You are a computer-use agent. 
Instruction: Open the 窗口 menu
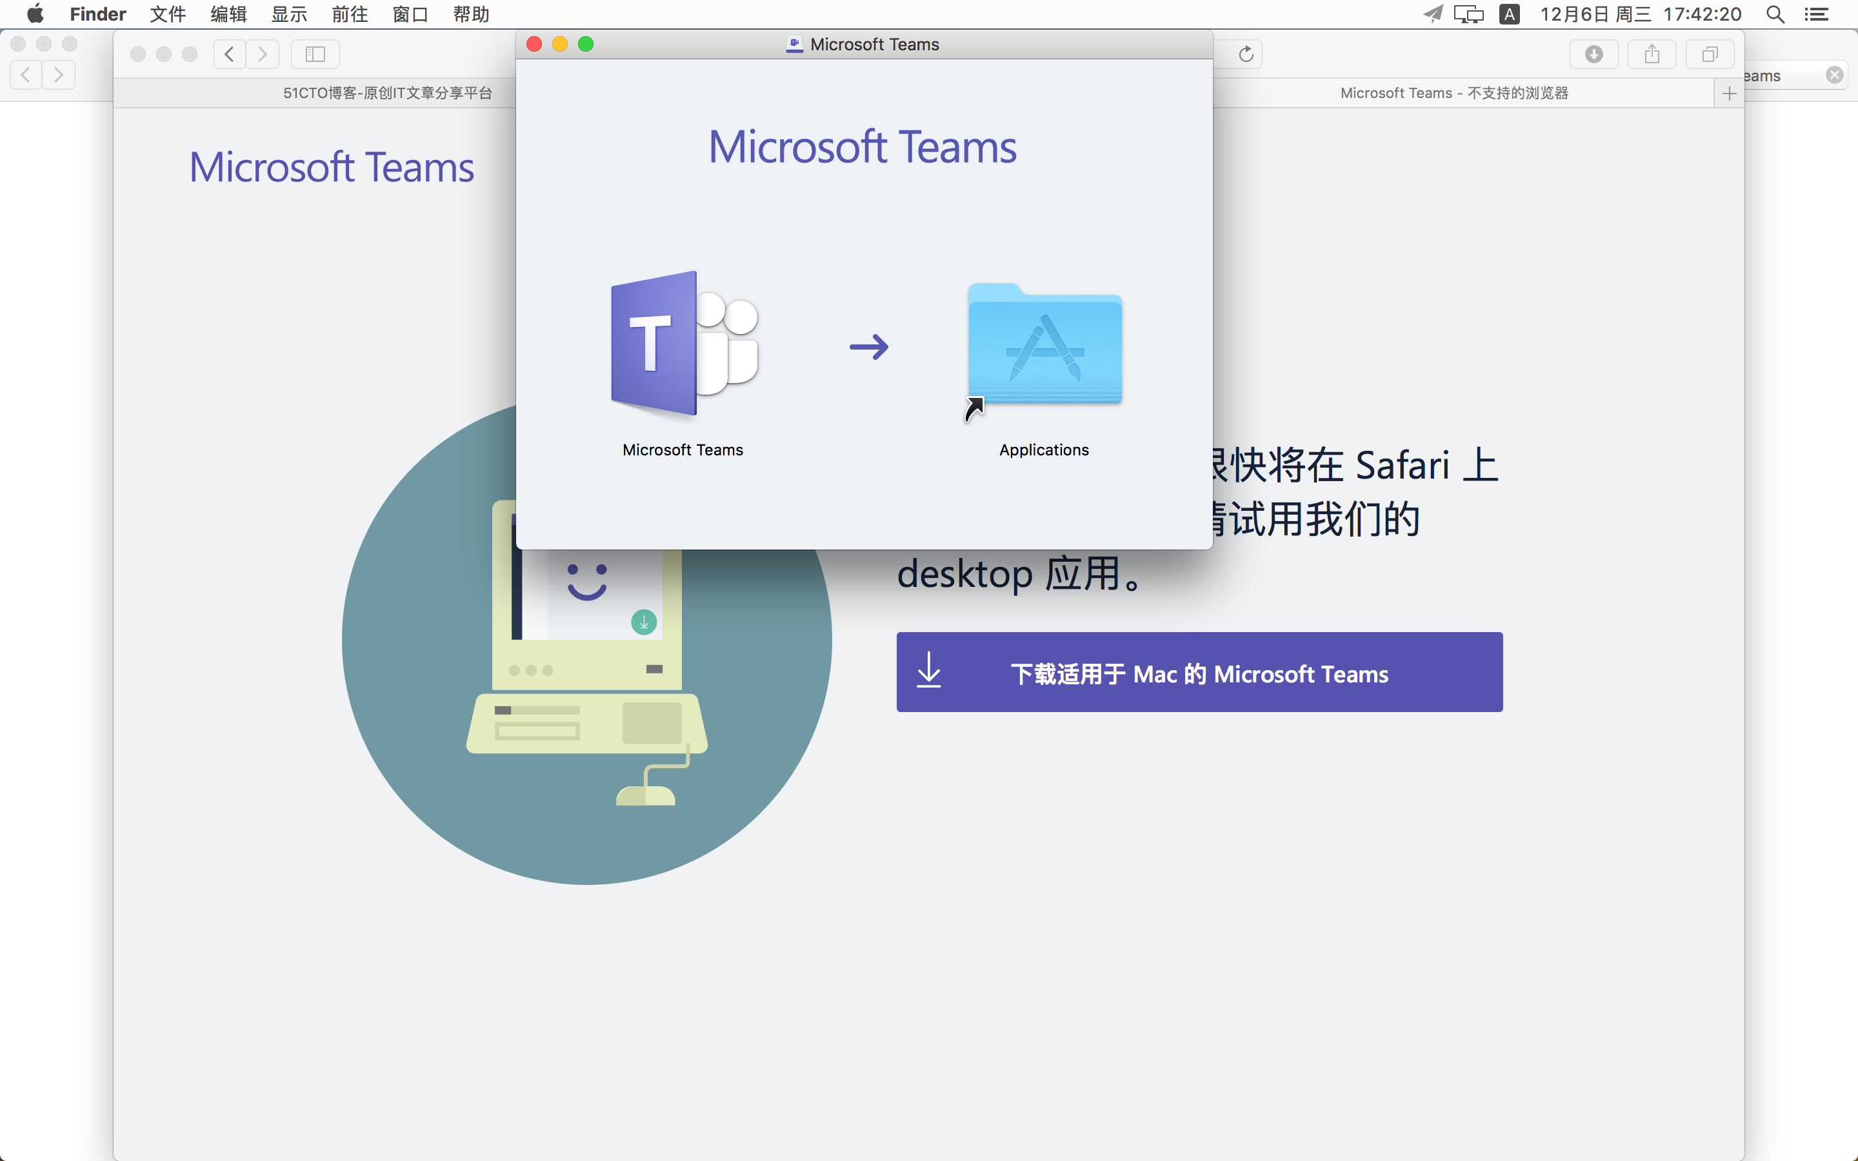pos(410,14)
